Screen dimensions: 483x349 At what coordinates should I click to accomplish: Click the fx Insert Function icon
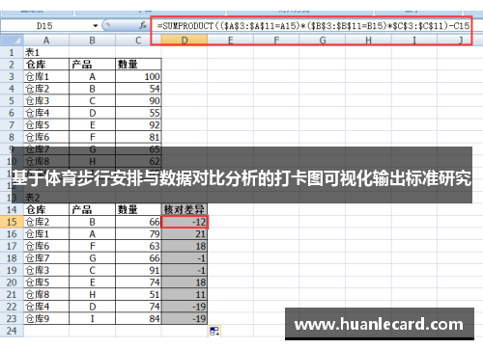pyautogui.click(x=143, y=25)
